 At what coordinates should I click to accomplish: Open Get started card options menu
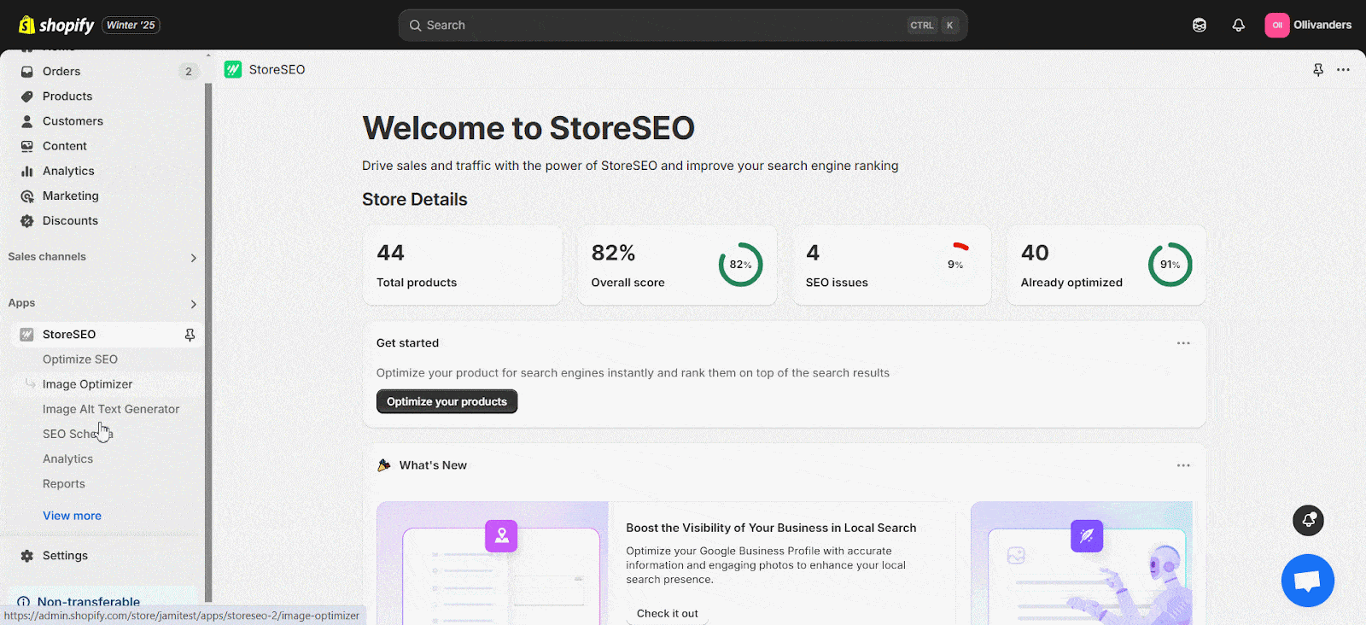[x=1183, y=343]
